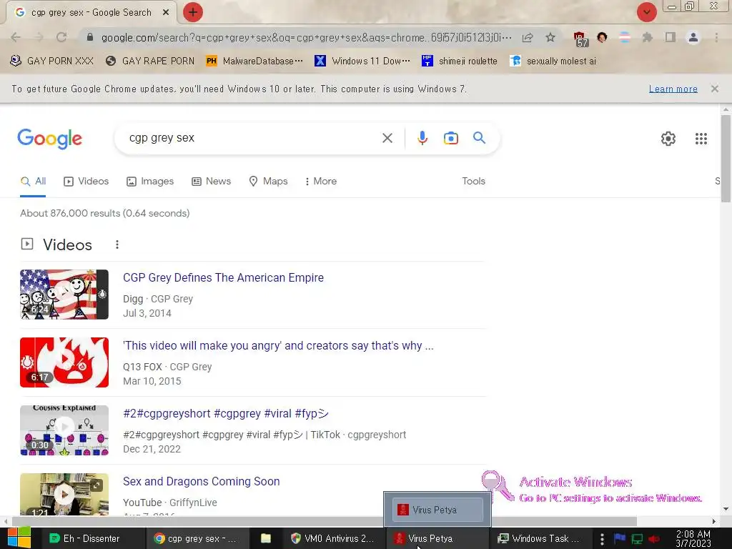
Task: Open the Chrome profile avatar
Action: point(693,37)
